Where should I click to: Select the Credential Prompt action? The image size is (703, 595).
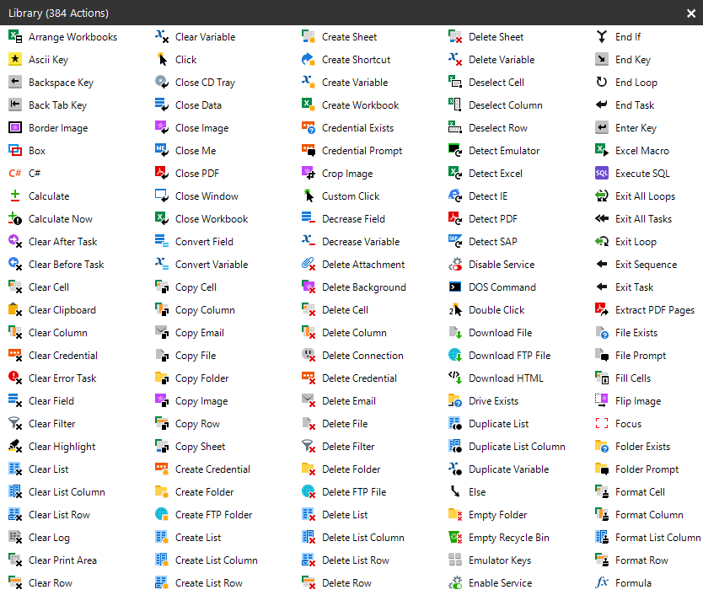click(x=362, y=151)
